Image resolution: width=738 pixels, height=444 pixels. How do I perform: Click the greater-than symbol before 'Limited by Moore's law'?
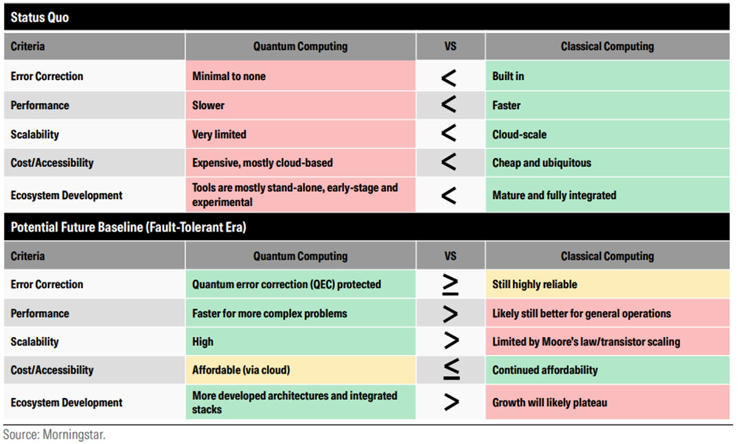point(450,342)
